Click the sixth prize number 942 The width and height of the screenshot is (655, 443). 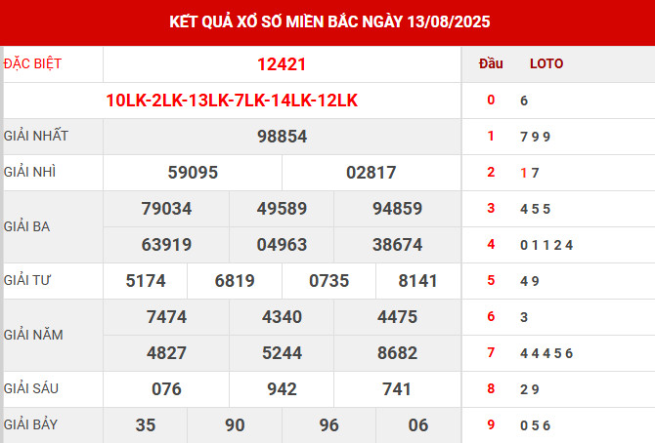tap(282, 388)
